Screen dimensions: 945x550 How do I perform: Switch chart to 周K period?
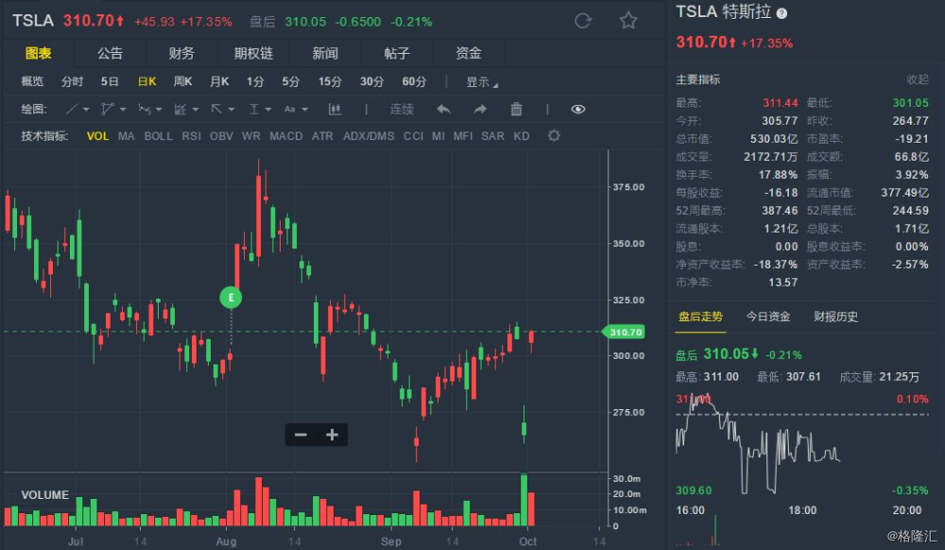[182, 82]
